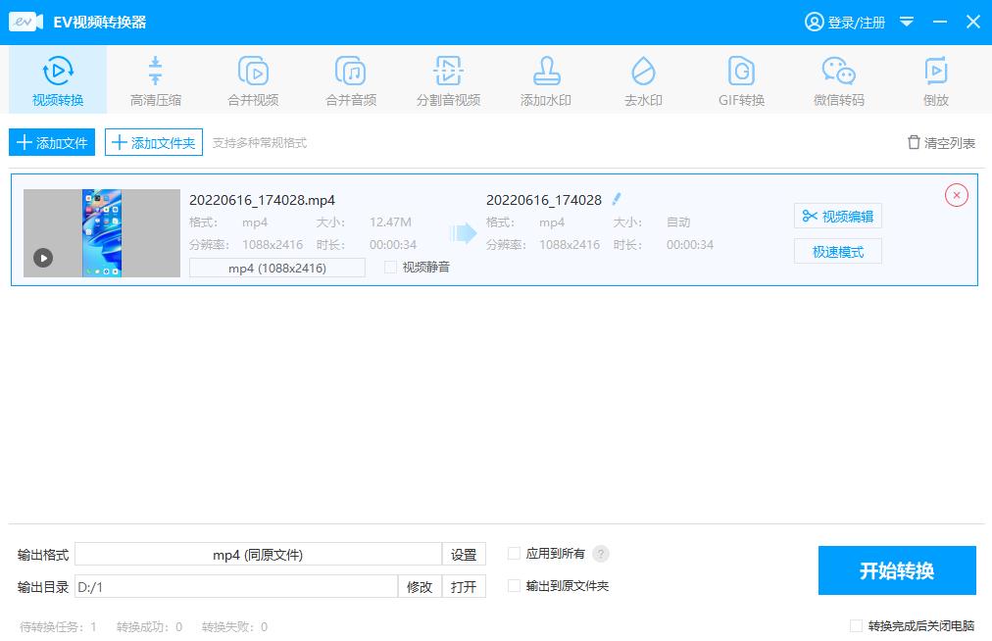Stay on the 视频转换 tab
This screenshot has height=641, width=992.
point(57,78)
